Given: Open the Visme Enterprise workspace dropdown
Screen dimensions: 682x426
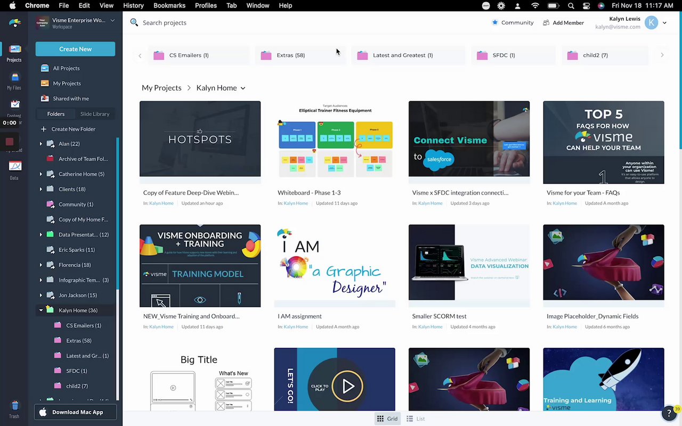Looking at the screenshot, I should (x=112, y=20).
